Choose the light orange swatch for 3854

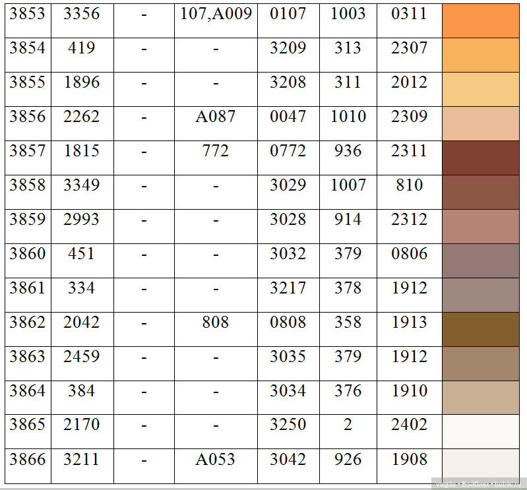click(481, 55)
